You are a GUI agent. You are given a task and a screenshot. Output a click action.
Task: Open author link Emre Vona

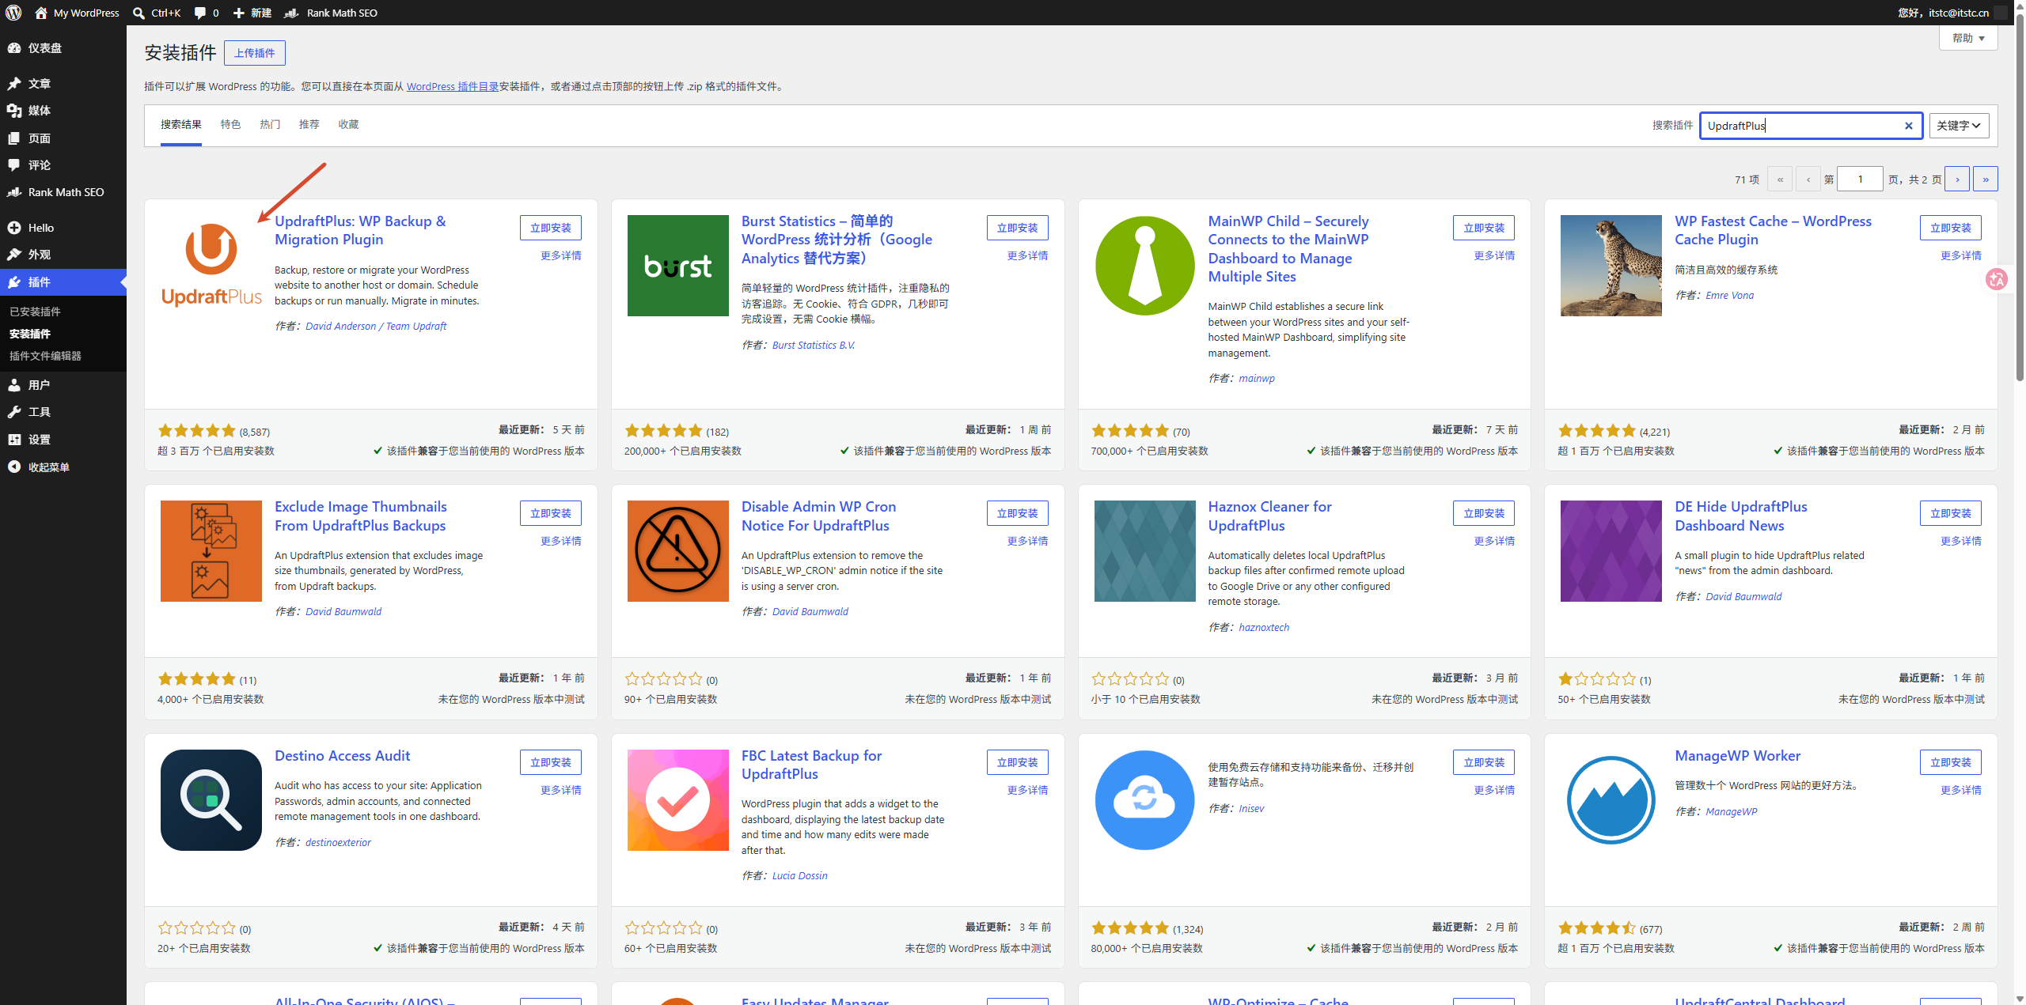[1730, 296]
